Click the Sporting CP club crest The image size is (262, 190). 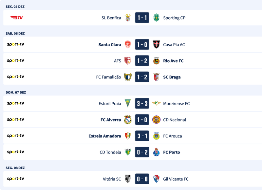[157, 18]
